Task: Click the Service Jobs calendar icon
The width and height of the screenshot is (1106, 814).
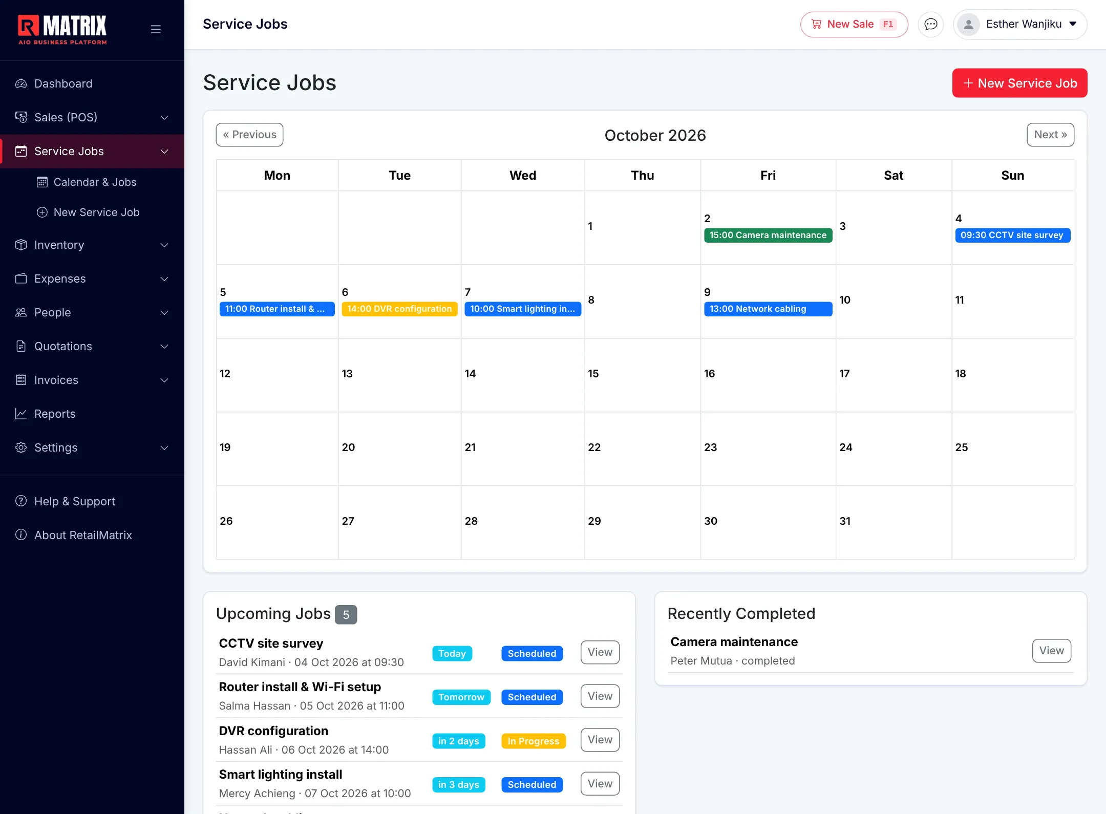Action: [x=21, y=151]
